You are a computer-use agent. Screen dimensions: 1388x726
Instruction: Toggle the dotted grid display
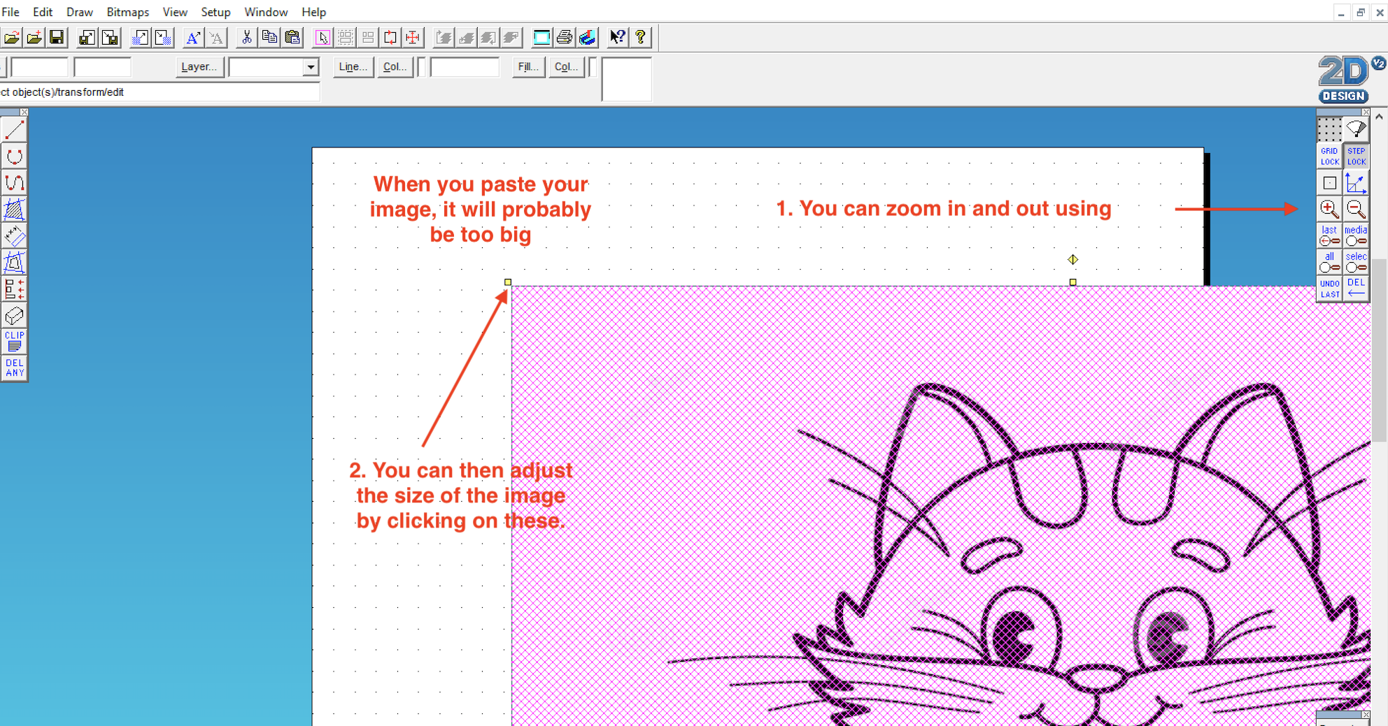[1329, 129]
